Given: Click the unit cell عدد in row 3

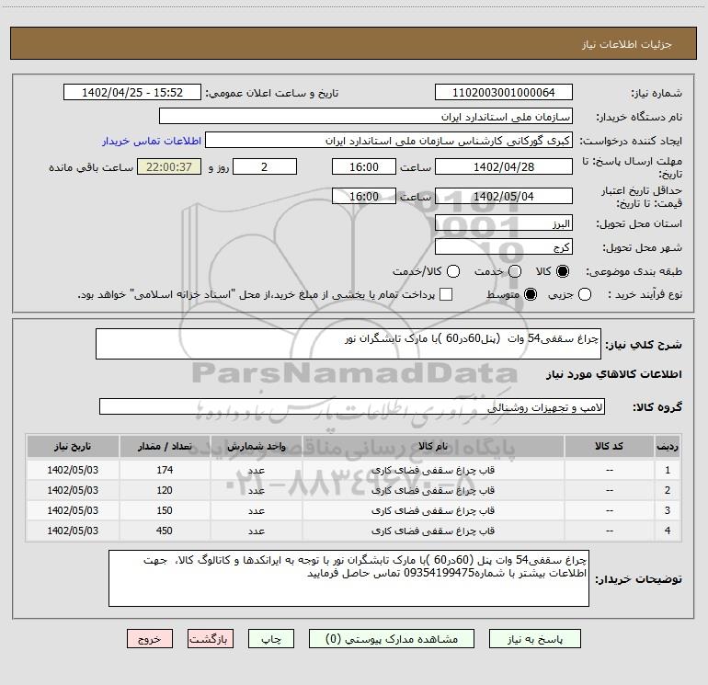Looking at the screenshot, I should point(256,510).
